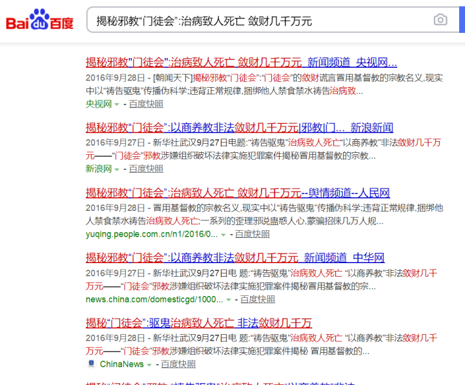The height and width of the screenshot is (385, 465).
Task: Open result titled 驱鬼治病致人死亡 非法敛财几千万
Action: [x=199, y=323]
